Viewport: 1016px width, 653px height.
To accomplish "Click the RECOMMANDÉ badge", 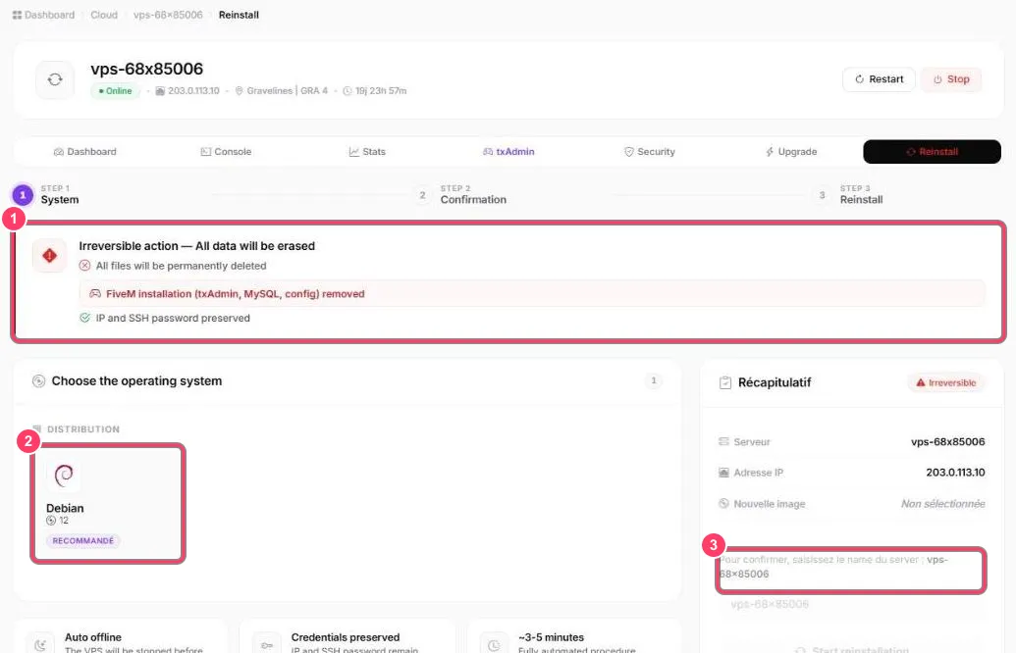I will pos(82,540).
